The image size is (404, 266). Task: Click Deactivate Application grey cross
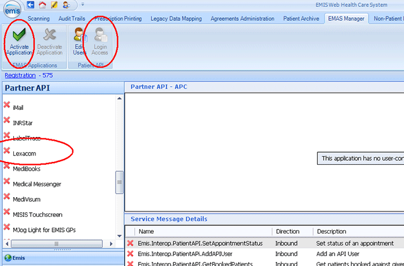[x=50, y=41]
